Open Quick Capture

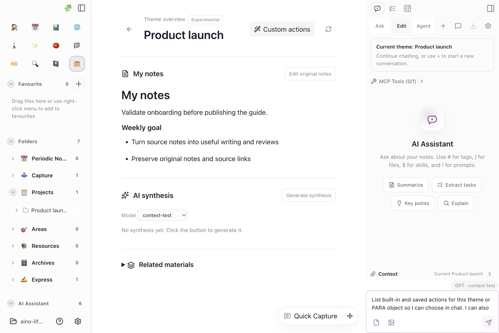click(311, 316)
